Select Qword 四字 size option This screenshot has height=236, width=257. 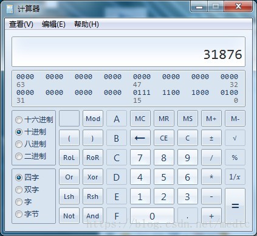coord(27,178)
